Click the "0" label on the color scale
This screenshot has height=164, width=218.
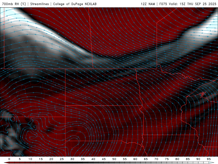click(x=9, y=159)
